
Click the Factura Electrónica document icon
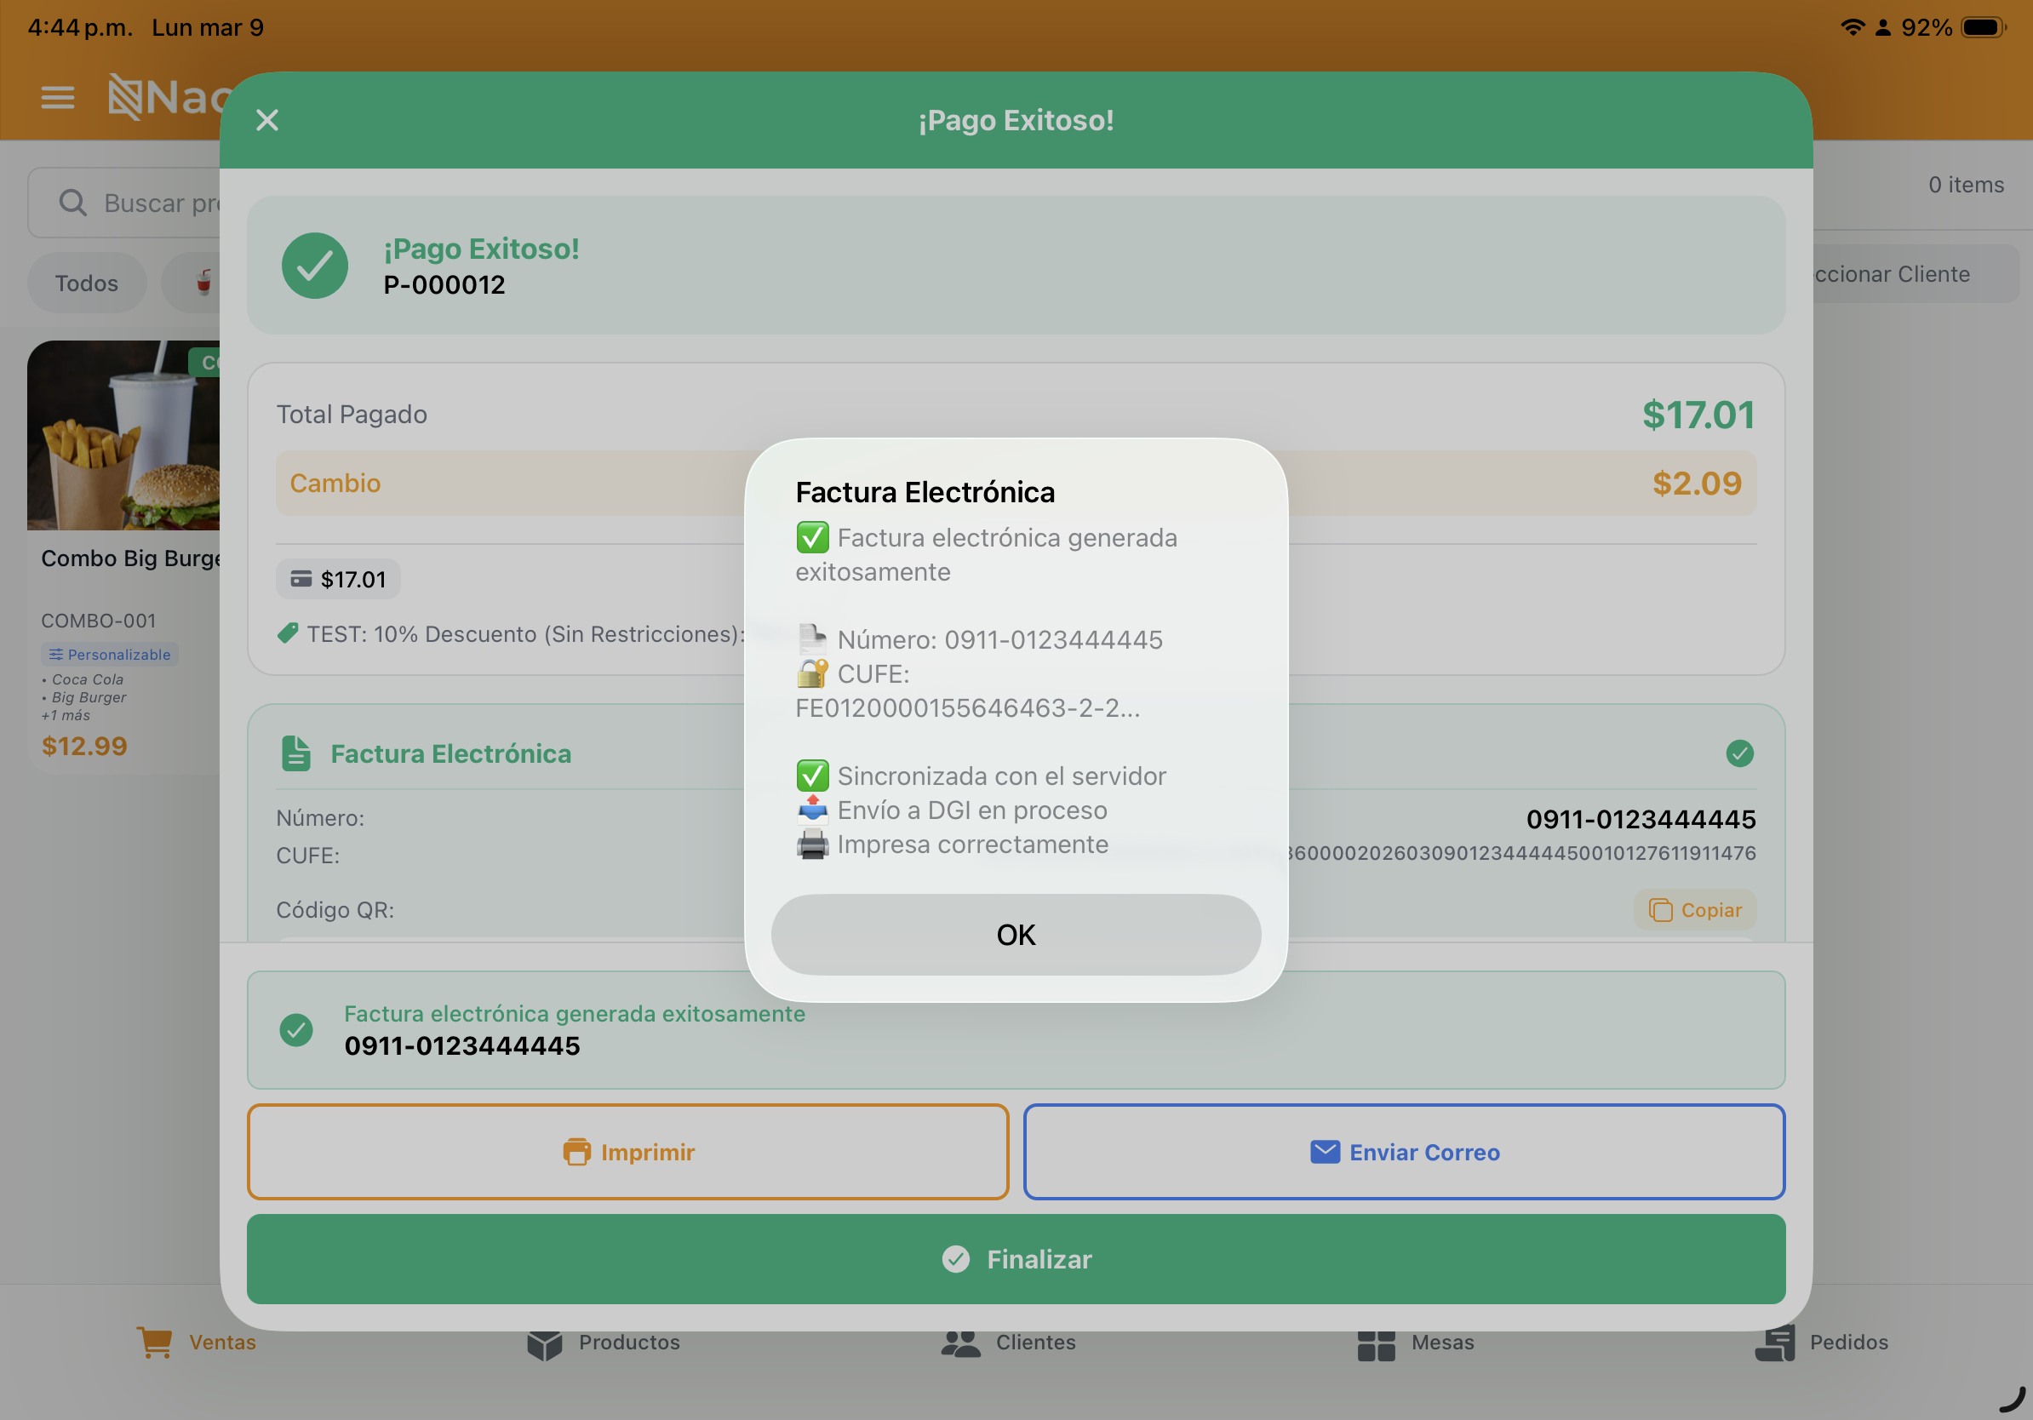[295, 753]
